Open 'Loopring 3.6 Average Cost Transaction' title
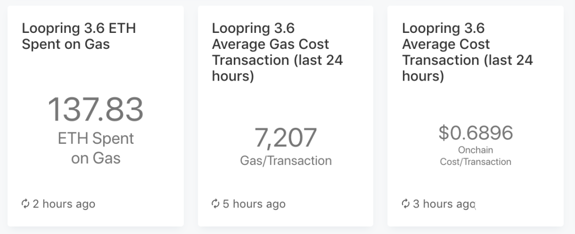This screenshot has width=575, height=234. pos(467,52)
